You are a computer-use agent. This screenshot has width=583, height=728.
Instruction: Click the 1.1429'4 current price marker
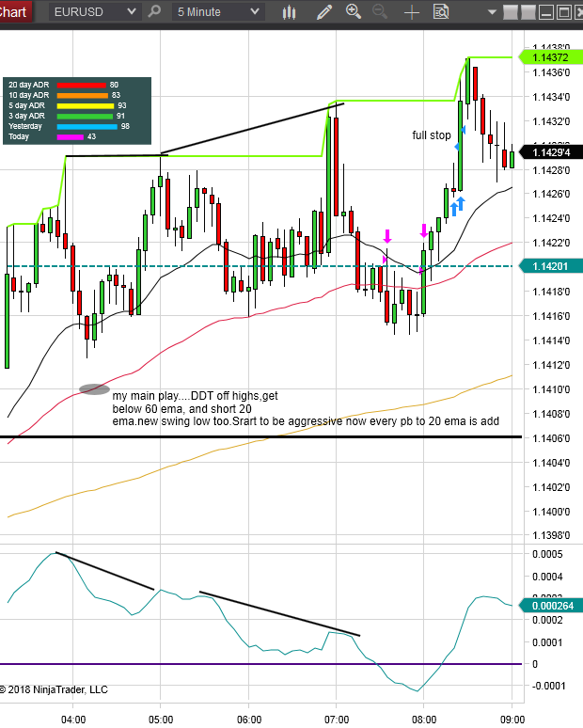[x=550, y=152]
